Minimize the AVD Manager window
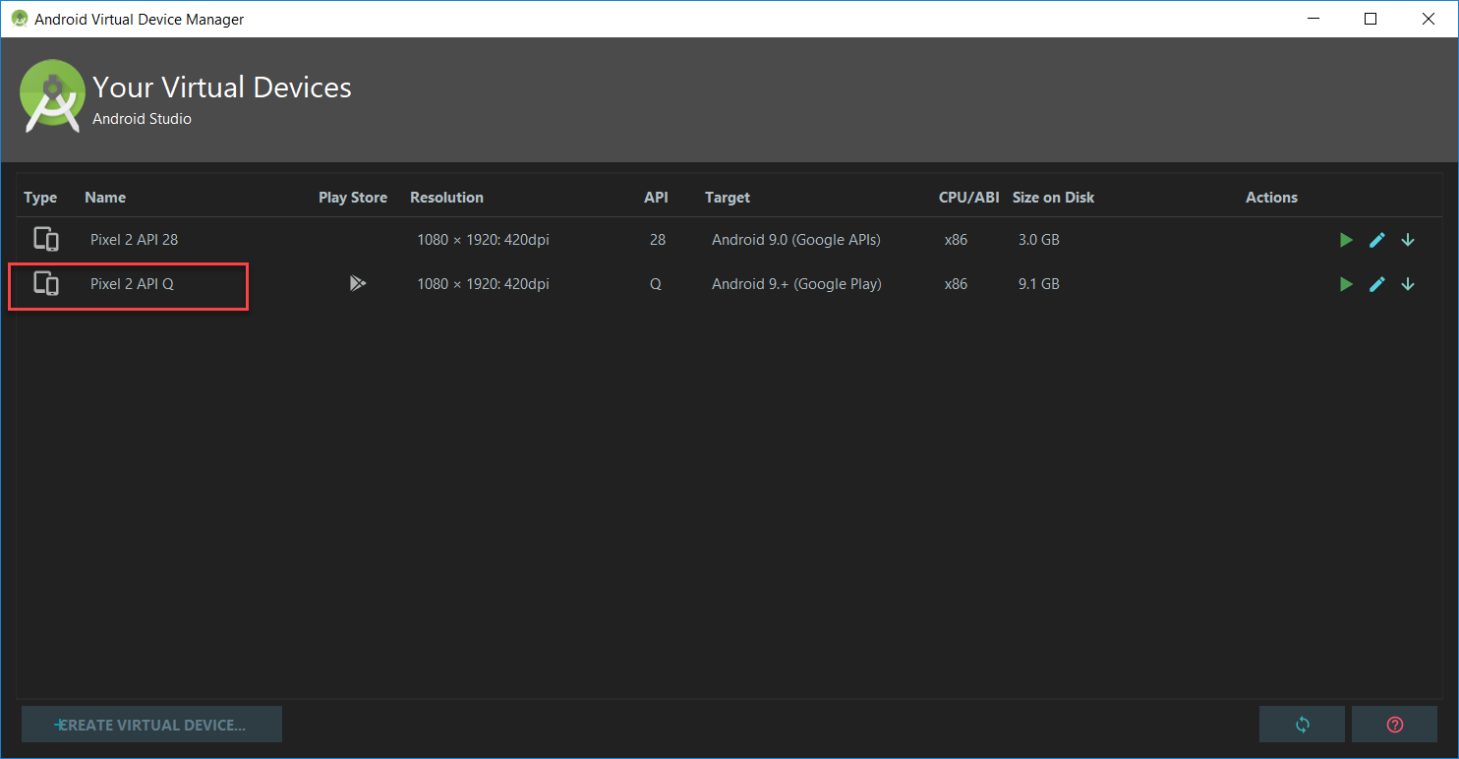The width and height of the screenshot is (1459, 759). coord(1315,19)
